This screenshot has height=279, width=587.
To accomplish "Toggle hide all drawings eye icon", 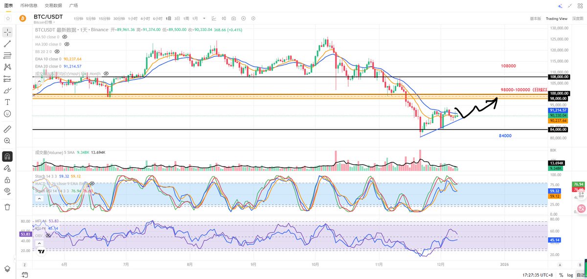I will pos(7,191).
